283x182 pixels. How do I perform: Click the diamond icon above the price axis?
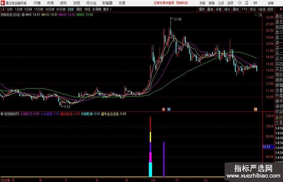255,15
